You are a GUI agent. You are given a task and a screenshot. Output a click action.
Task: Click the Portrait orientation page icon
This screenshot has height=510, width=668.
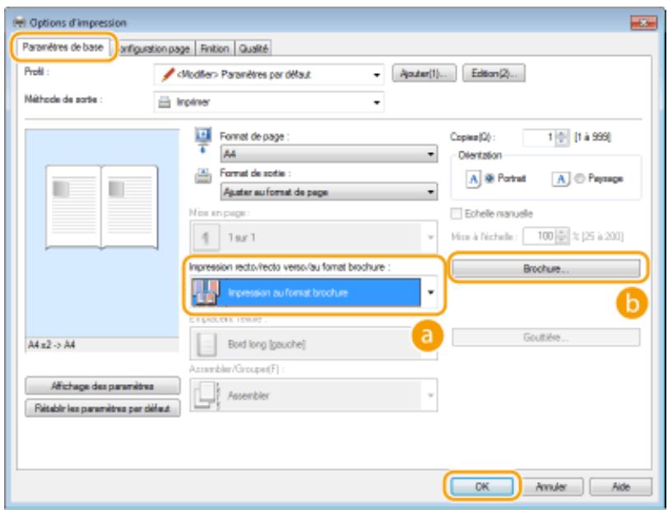click(473, 179)
